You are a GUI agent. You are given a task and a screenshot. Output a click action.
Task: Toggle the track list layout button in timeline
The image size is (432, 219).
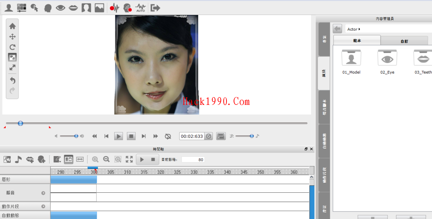(69, 160)
